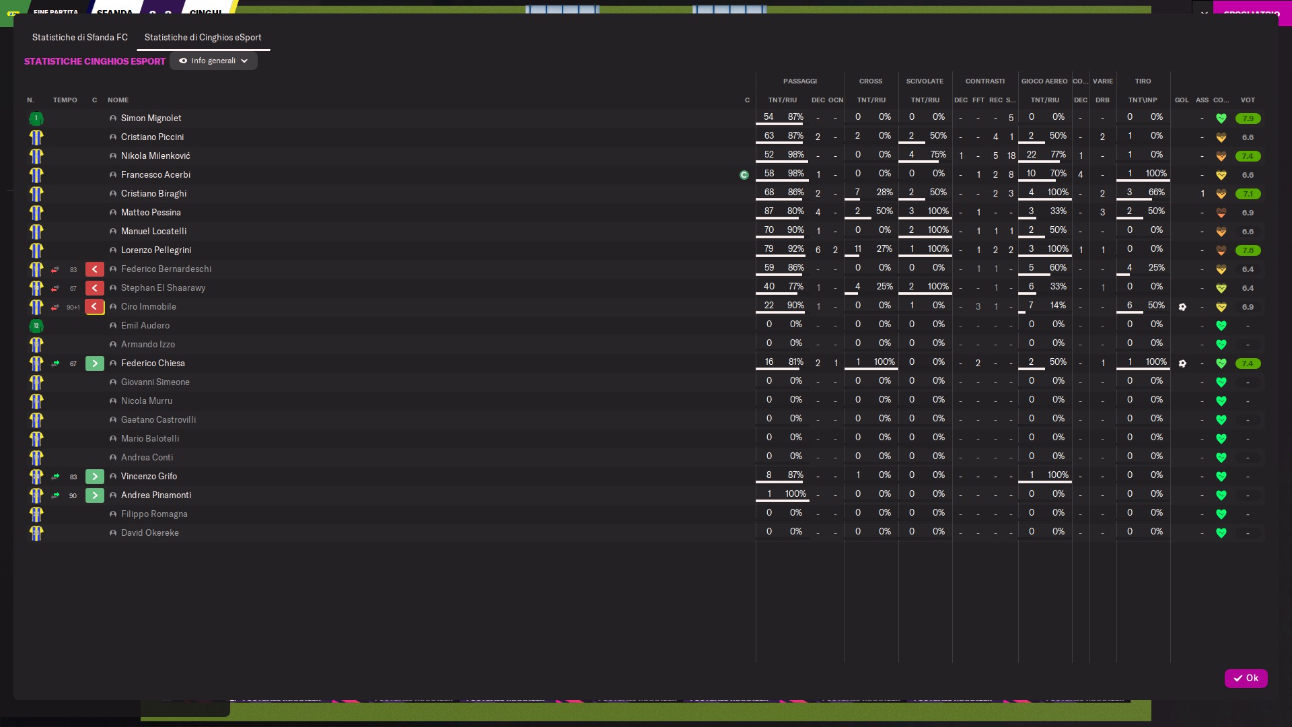Click the info icon beside Lorenzo Pellegrini's name

coord(113,250)
